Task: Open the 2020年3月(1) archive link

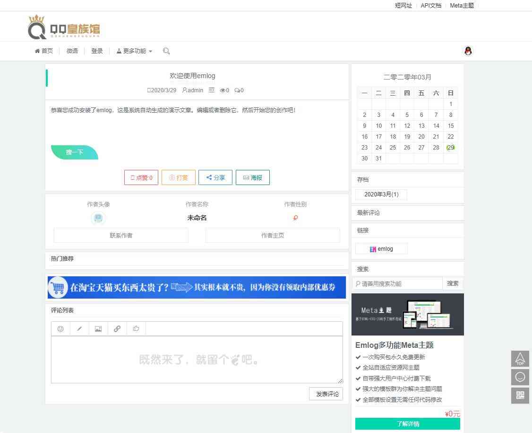Action: tap(381, 194)
